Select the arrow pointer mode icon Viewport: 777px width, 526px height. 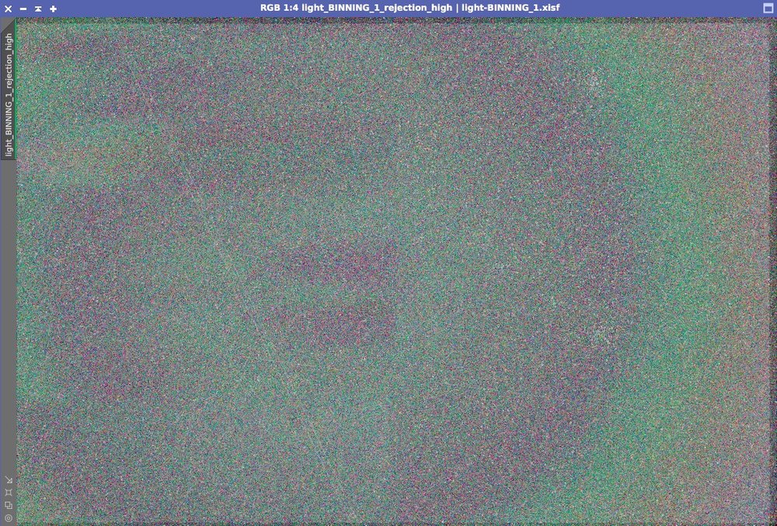(9, 479)
